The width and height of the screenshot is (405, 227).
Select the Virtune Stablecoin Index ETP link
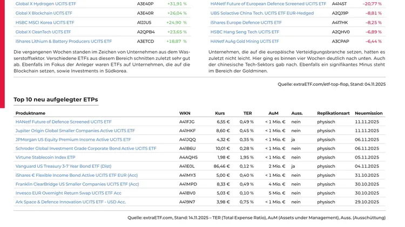click(x=45, y=157)
